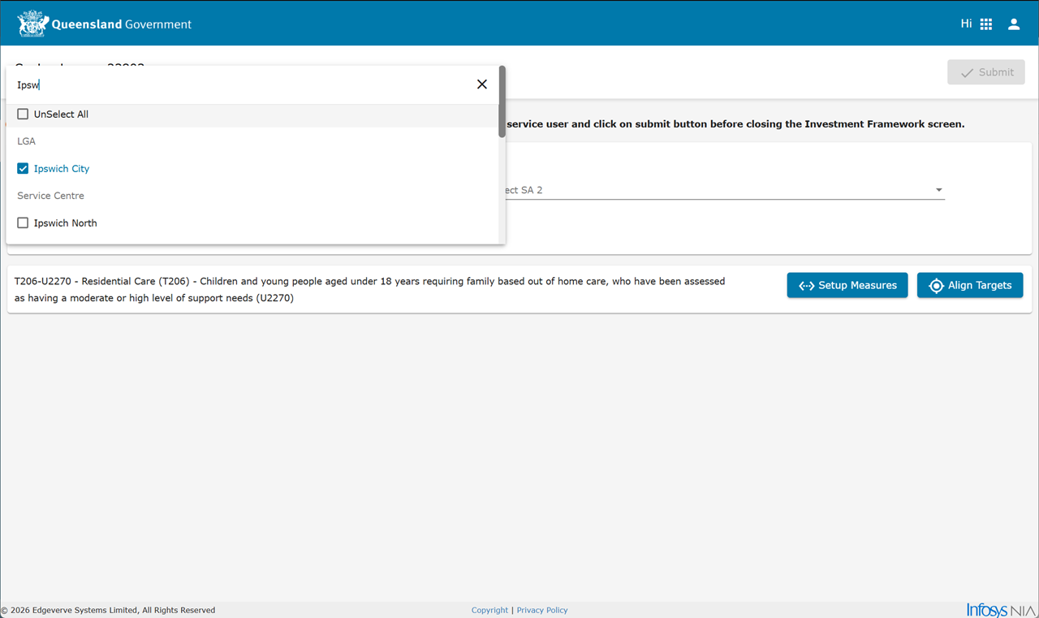Click the Queensland Government crest logo
The height and width of the screenshot is (618, 1039).
(x=33, y=24)
